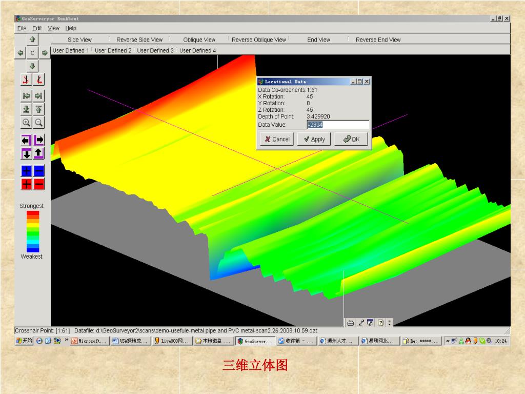This screenshot has width=525, height=394.
Task: Switch to the Live800 taskbar window
Action: [173, 341]
